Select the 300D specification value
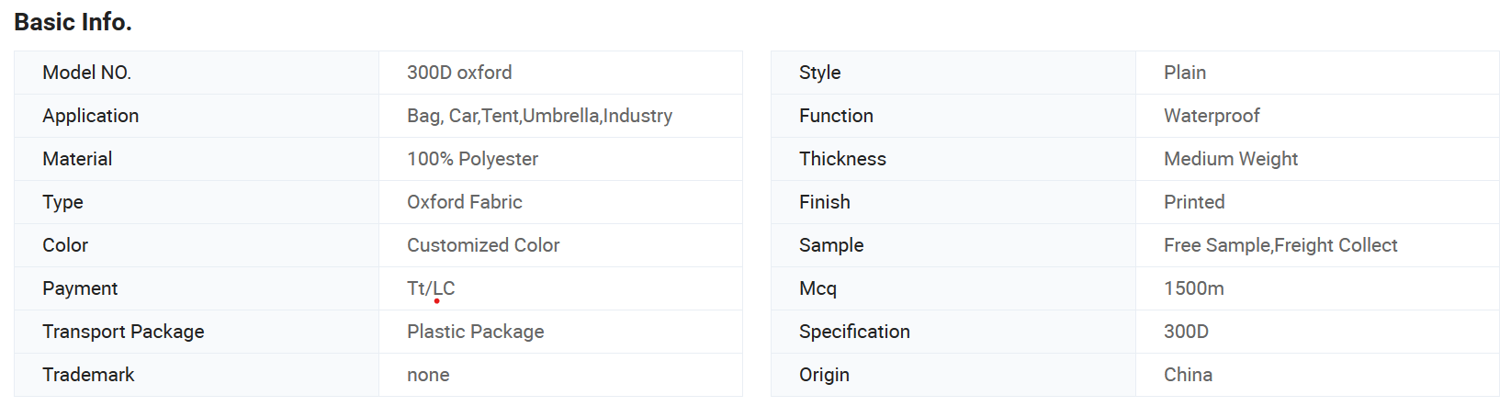Screen dimensions: 1511x406 pyautogui.click(x=1186, y=332)
